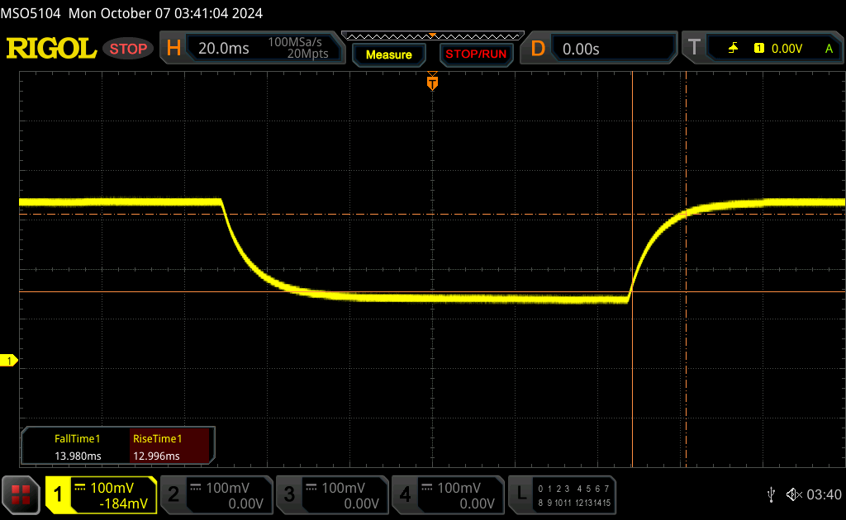
Task: Click the trigger rising edge icon
Action: (x=733, y=49)
